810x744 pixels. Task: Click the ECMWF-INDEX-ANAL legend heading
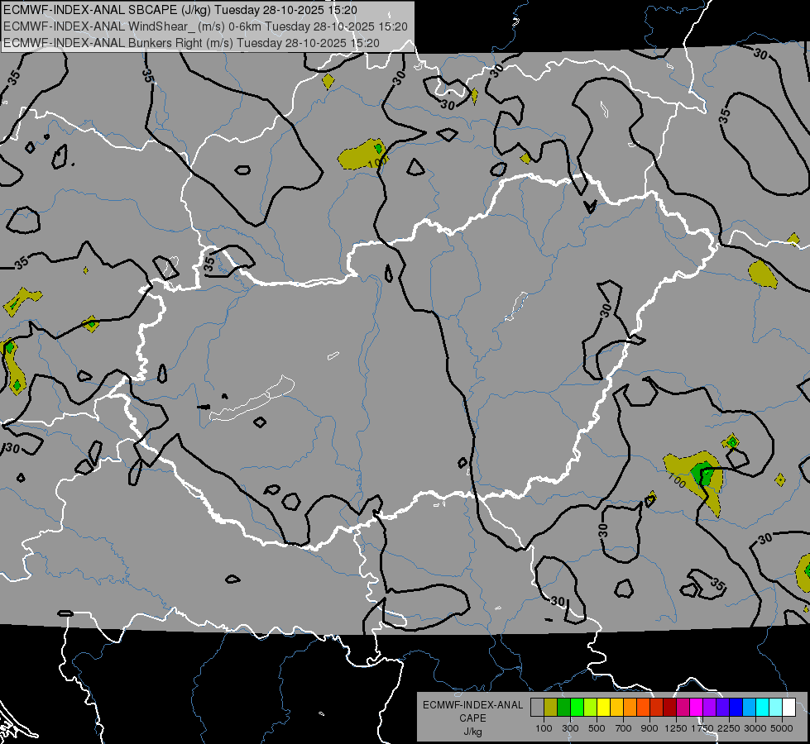pyautogui.click(x=472, y=705)
